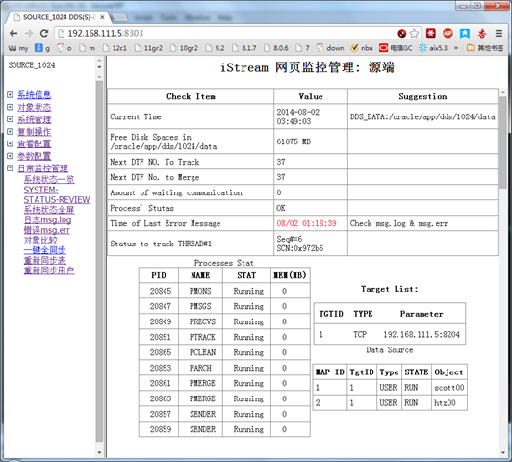Viewport: 512px width, 462px height.
Task: Open the 11gr2 bookmark
Action: 148,48
